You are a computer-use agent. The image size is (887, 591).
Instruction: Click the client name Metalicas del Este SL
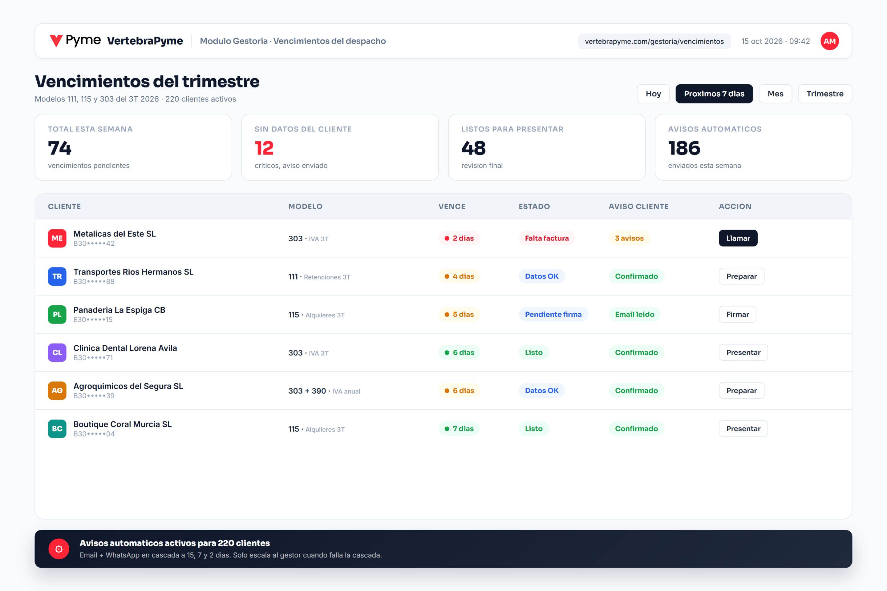coord(115,234)
